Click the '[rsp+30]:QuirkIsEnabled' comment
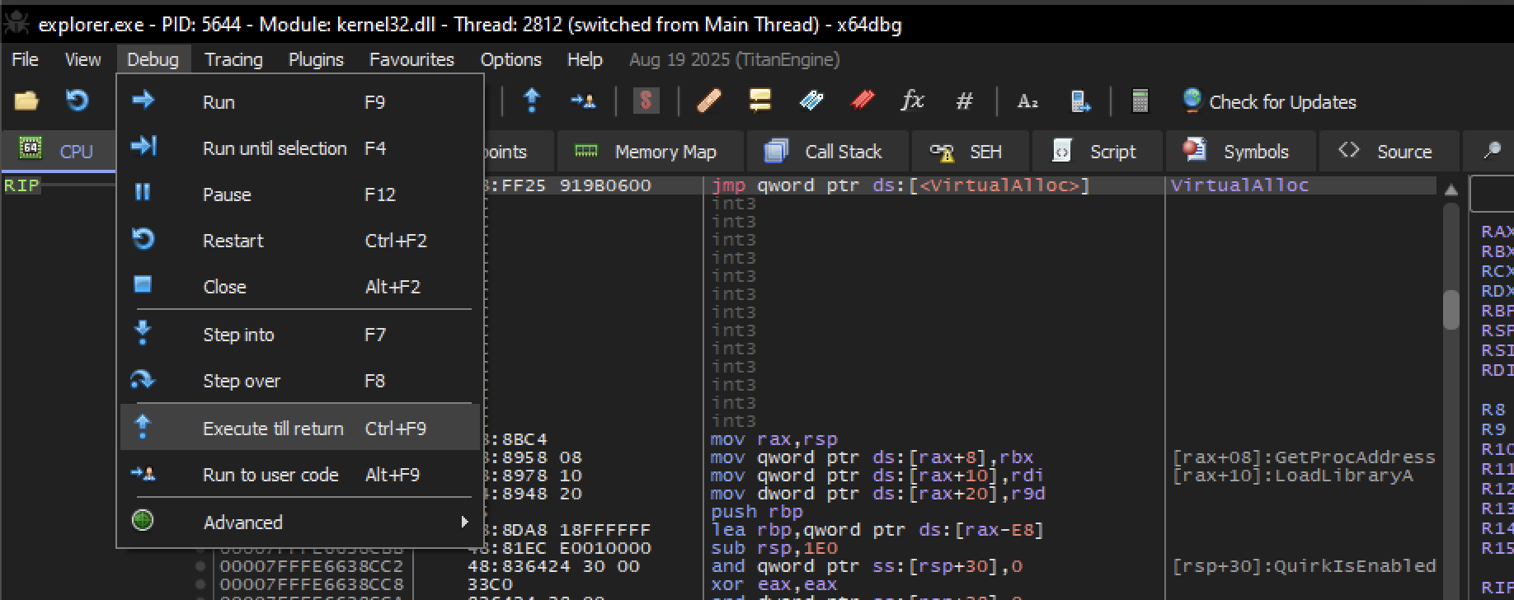This screenshot has height=600, width=1514. (1304, 566)
